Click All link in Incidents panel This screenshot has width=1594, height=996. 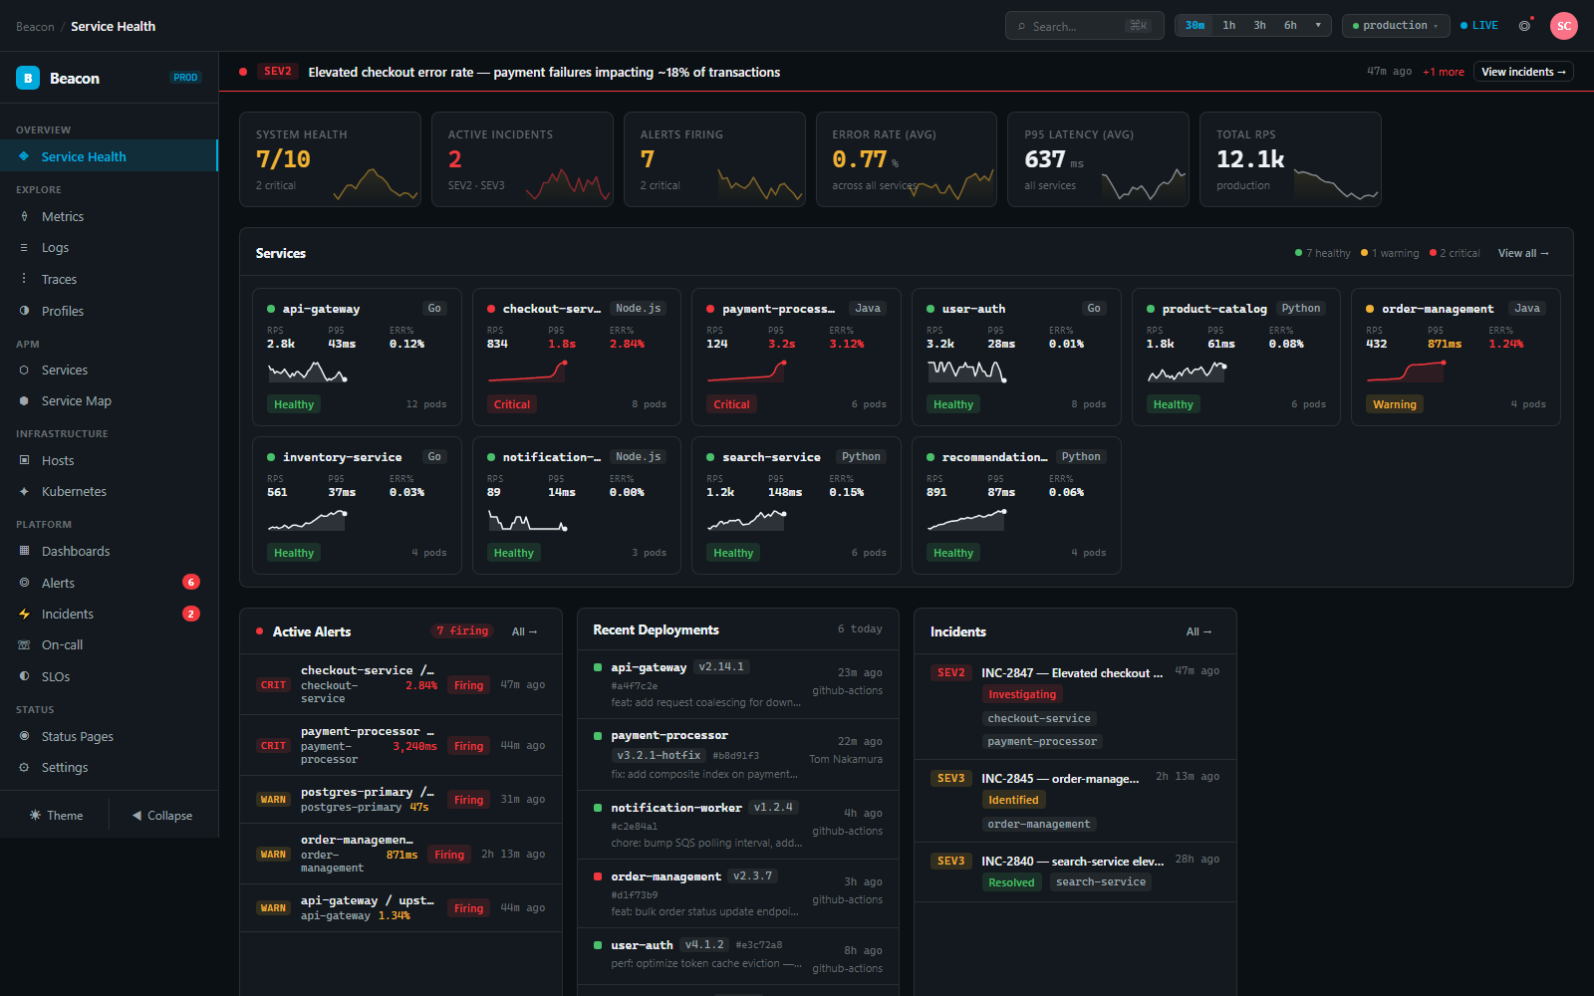click(1198, 631)
